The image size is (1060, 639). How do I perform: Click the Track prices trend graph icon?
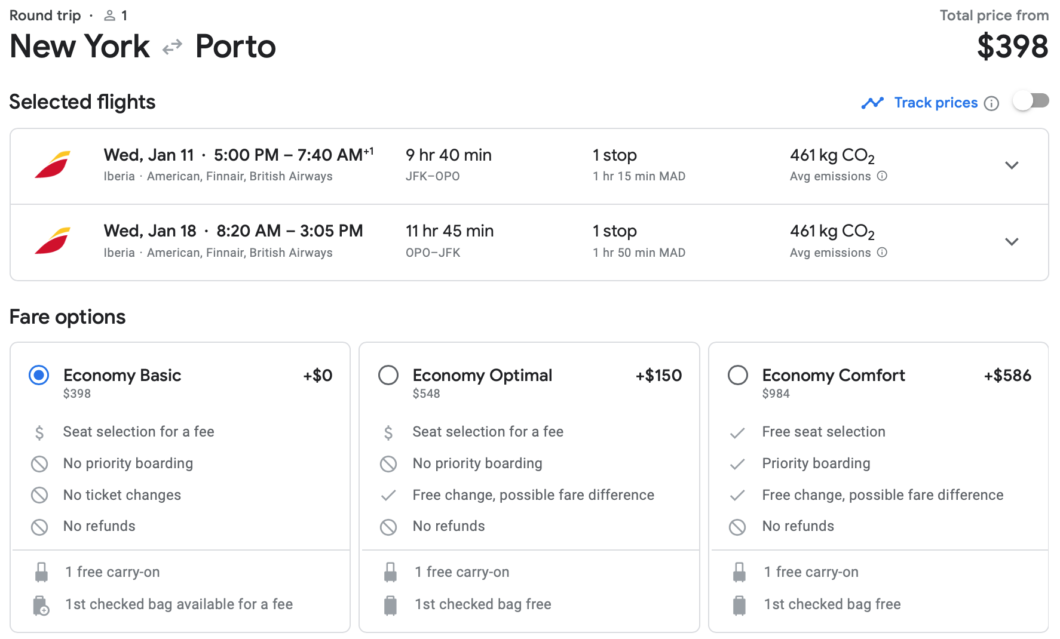(x=872, y=103)
